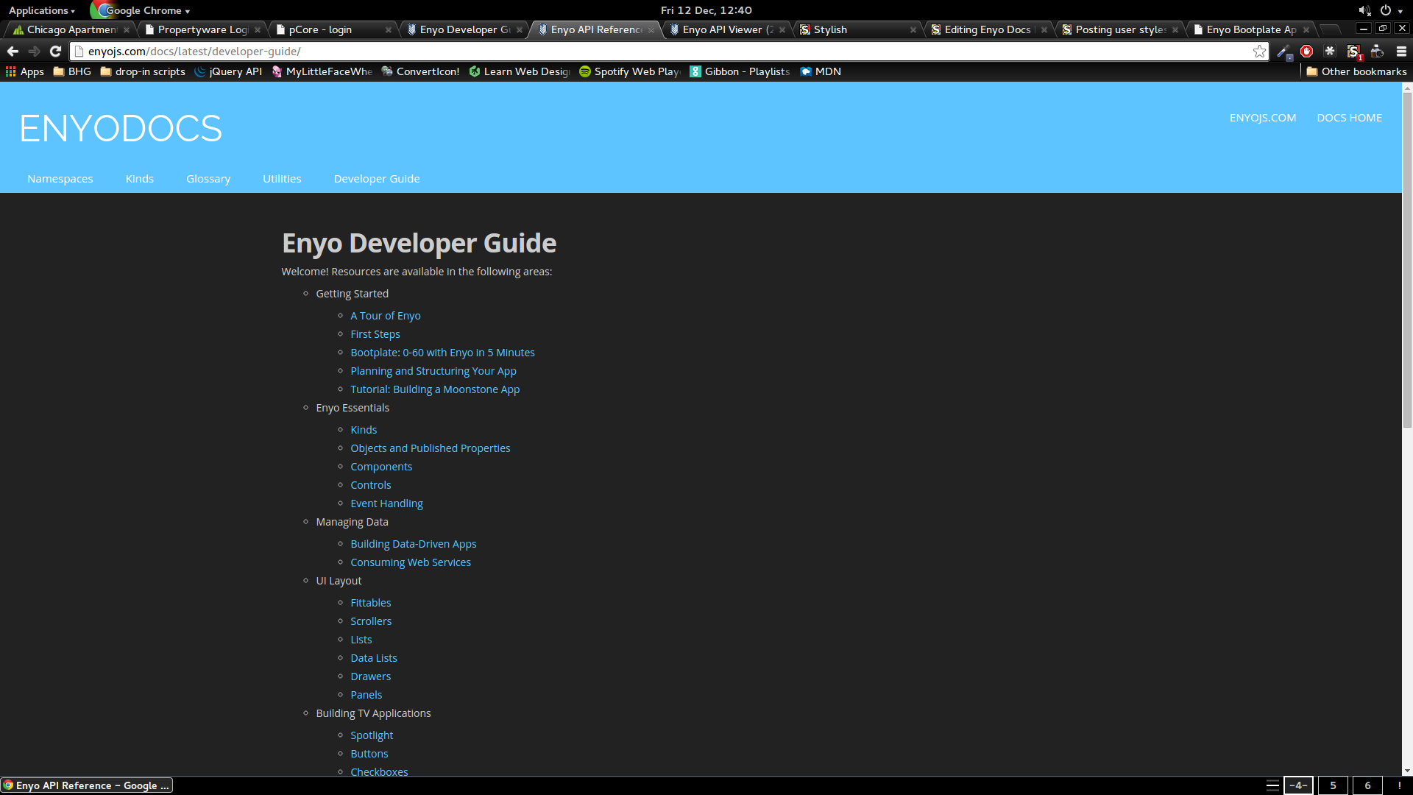This screenshot has height=795, width=1413.
Task: Expand the system status dropdown arrow
Action: tap(1400, 11)
